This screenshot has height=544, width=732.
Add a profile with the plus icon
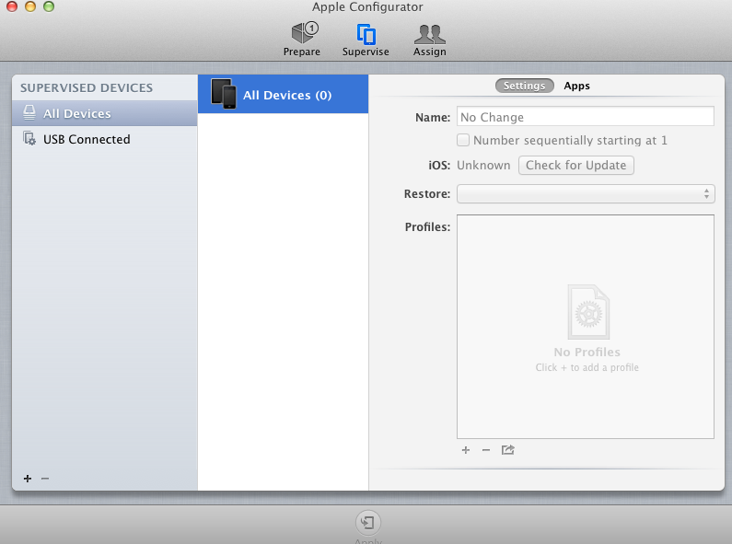tap(465, 450)
